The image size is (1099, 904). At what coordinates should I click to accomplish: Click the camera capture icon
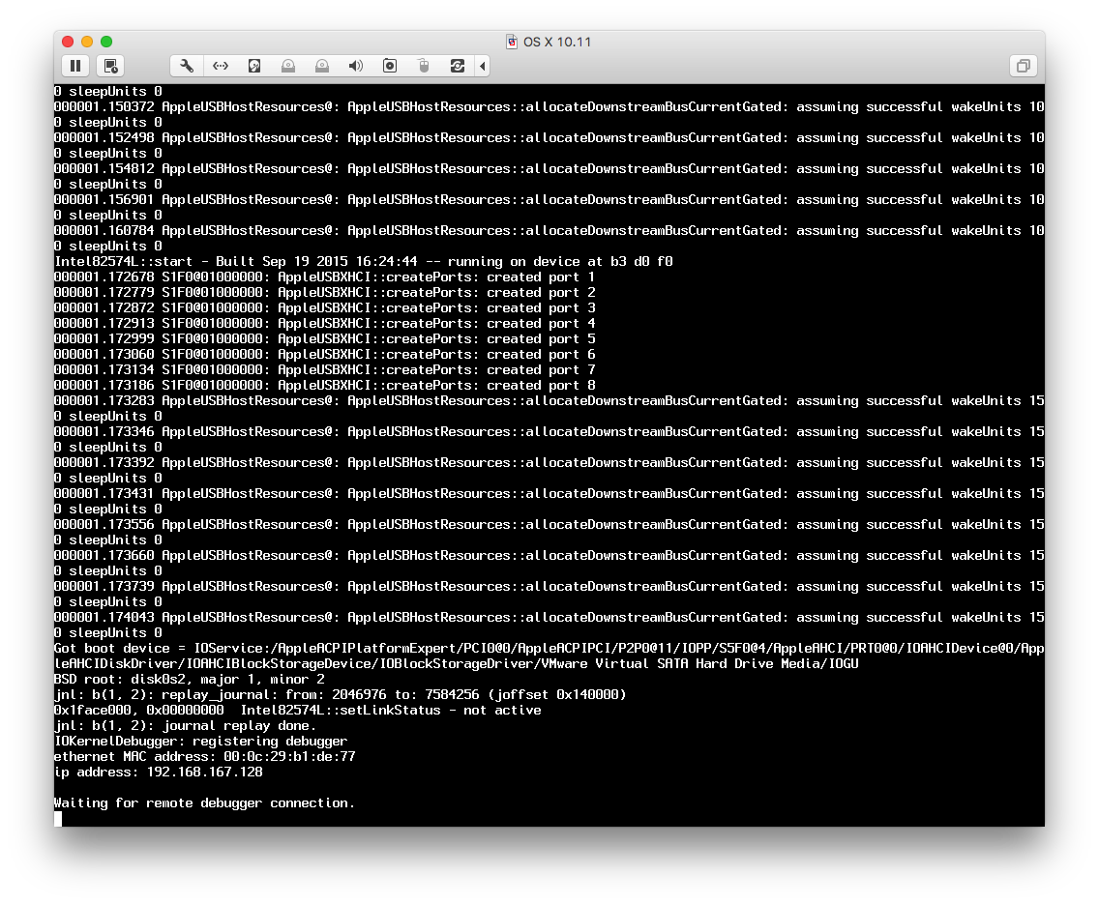(x=389, y=66)
